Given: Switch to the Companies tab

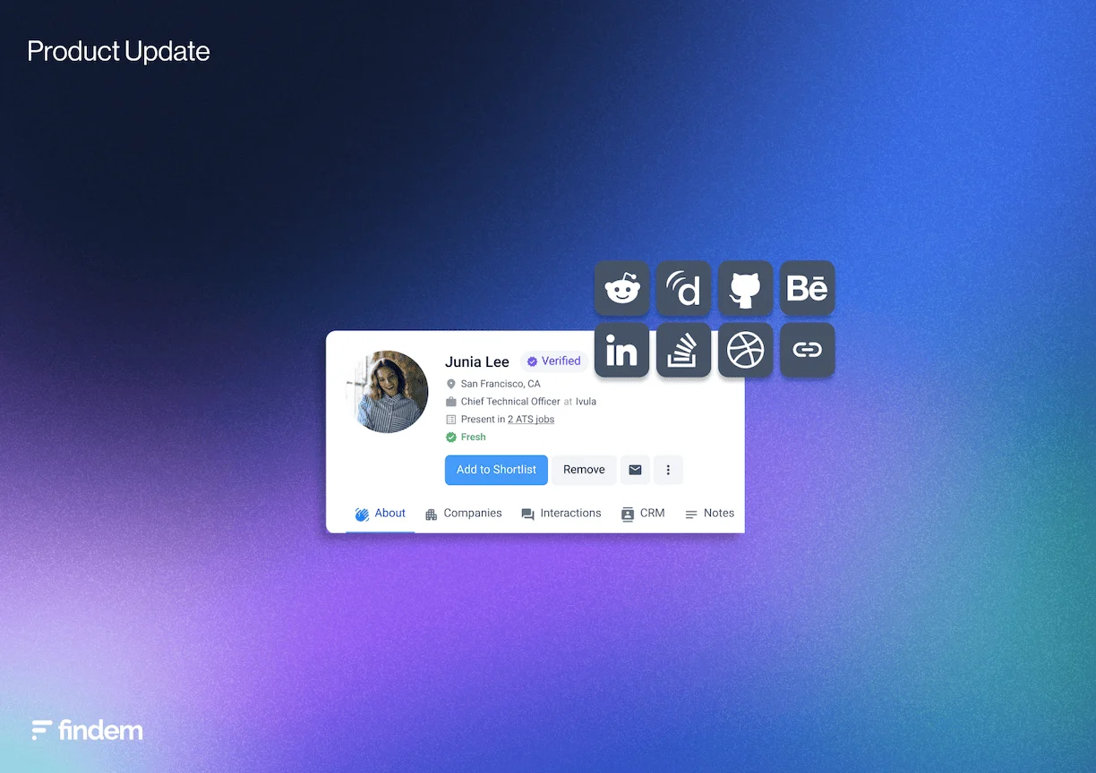Looking at the screenshot, I should (x=464, y=514).
